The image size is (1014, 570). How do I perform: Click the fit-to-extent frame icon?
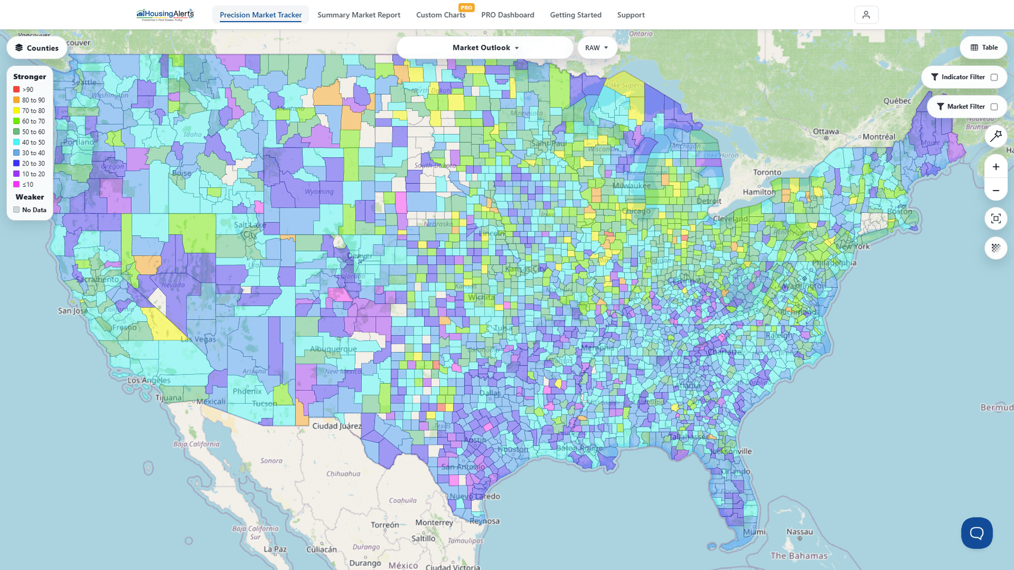[x=996, y=218]
